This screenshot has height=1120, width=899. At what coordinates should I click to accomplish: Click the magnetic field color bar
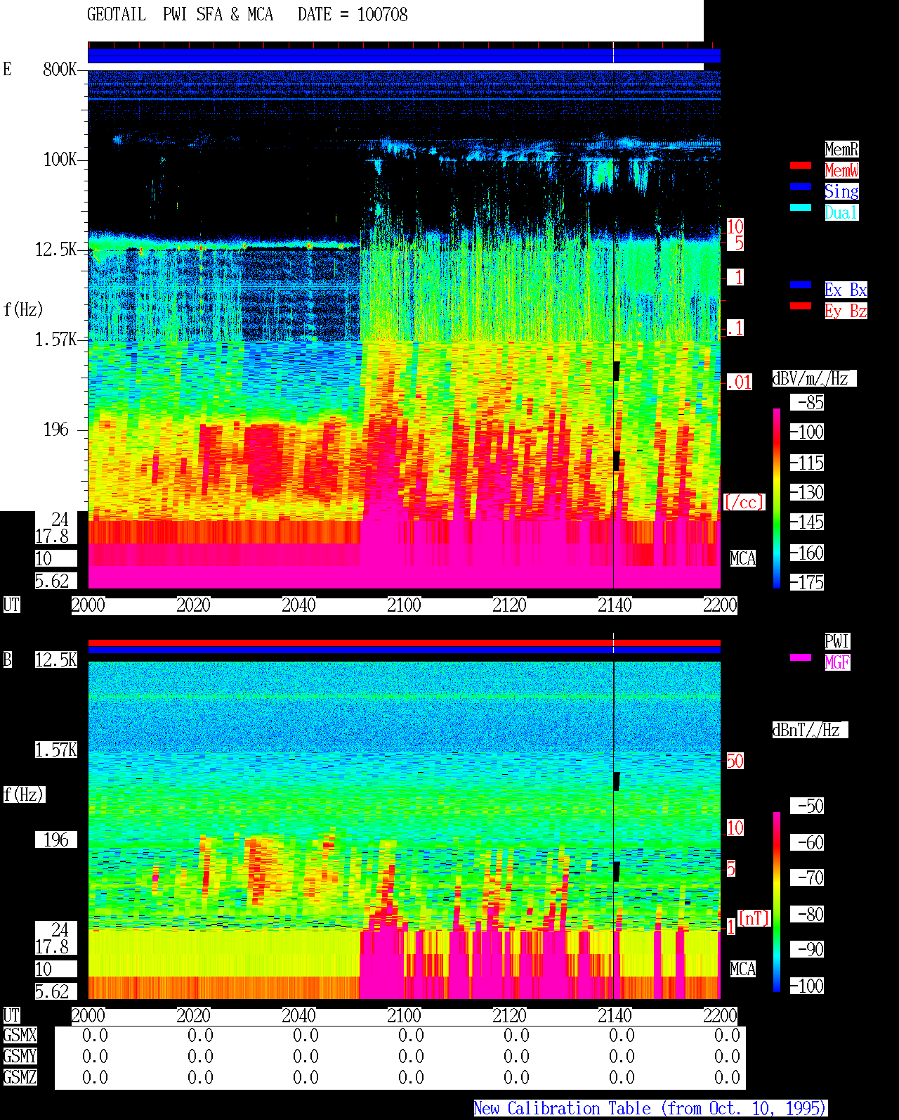point(777,902)
